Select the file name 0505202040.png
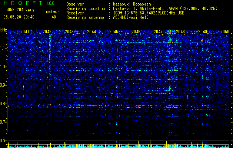Viewport: 233px width, 148px height. point(19,10)
